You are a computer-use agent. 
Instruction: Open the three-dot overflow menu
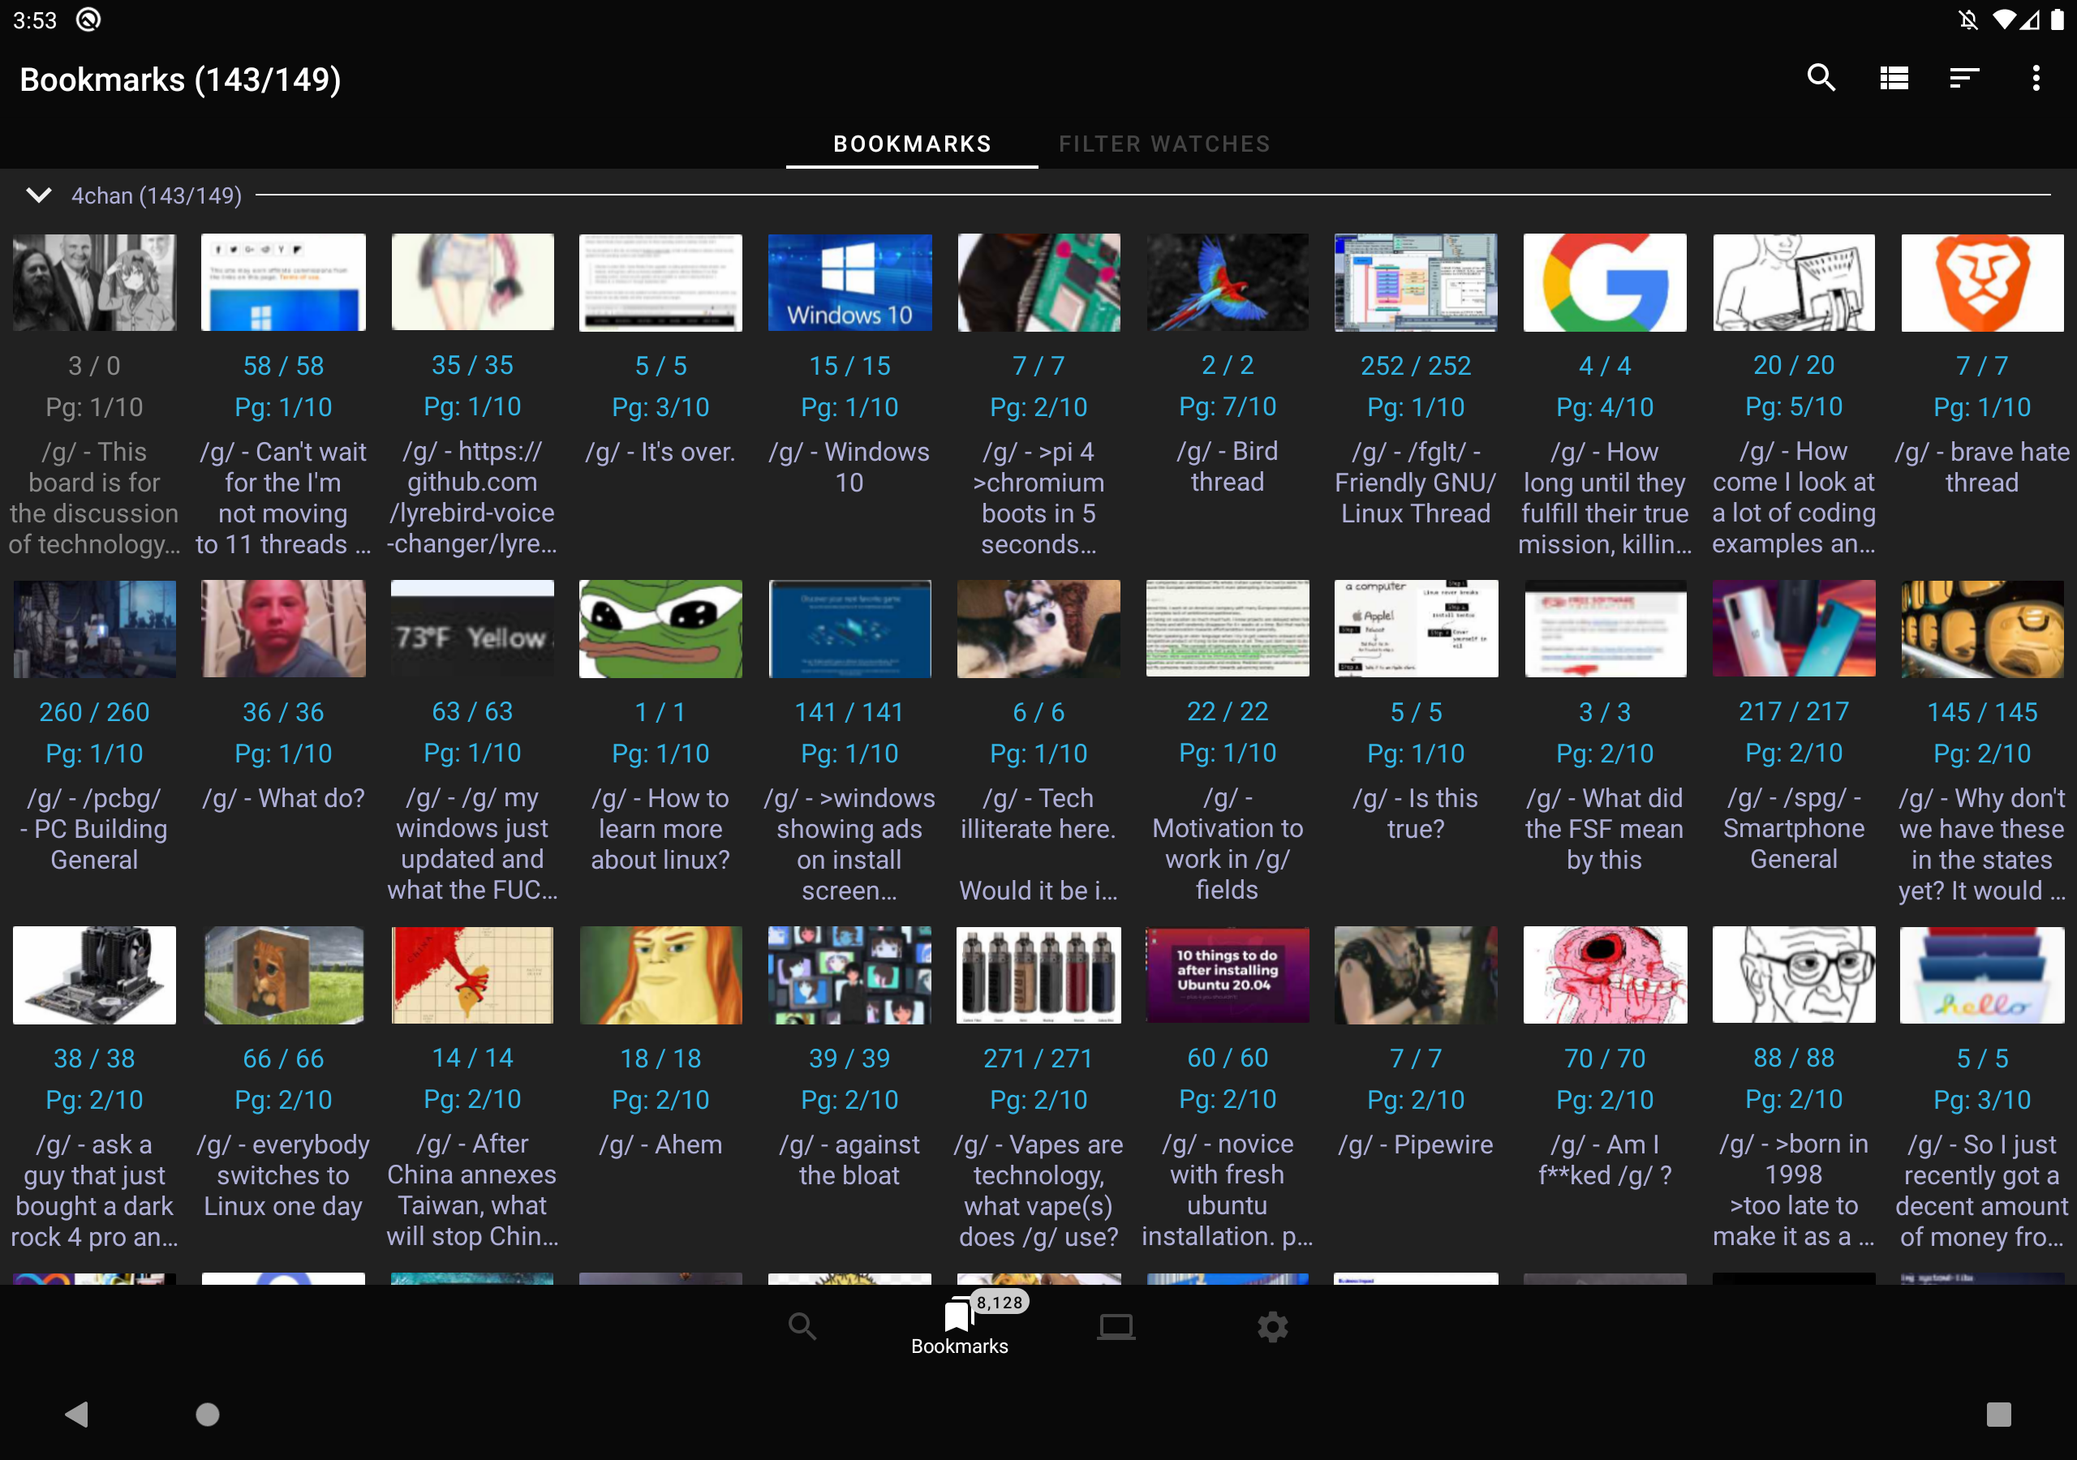tap(2036, 79)
